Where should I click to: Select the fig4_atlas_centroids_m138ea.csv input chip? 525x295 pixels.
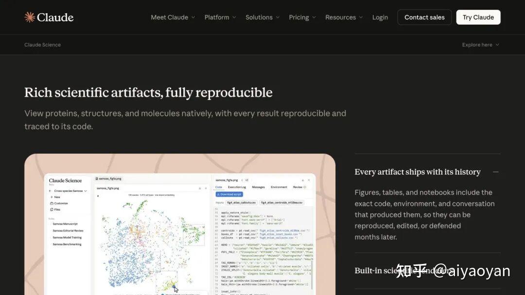282,202
